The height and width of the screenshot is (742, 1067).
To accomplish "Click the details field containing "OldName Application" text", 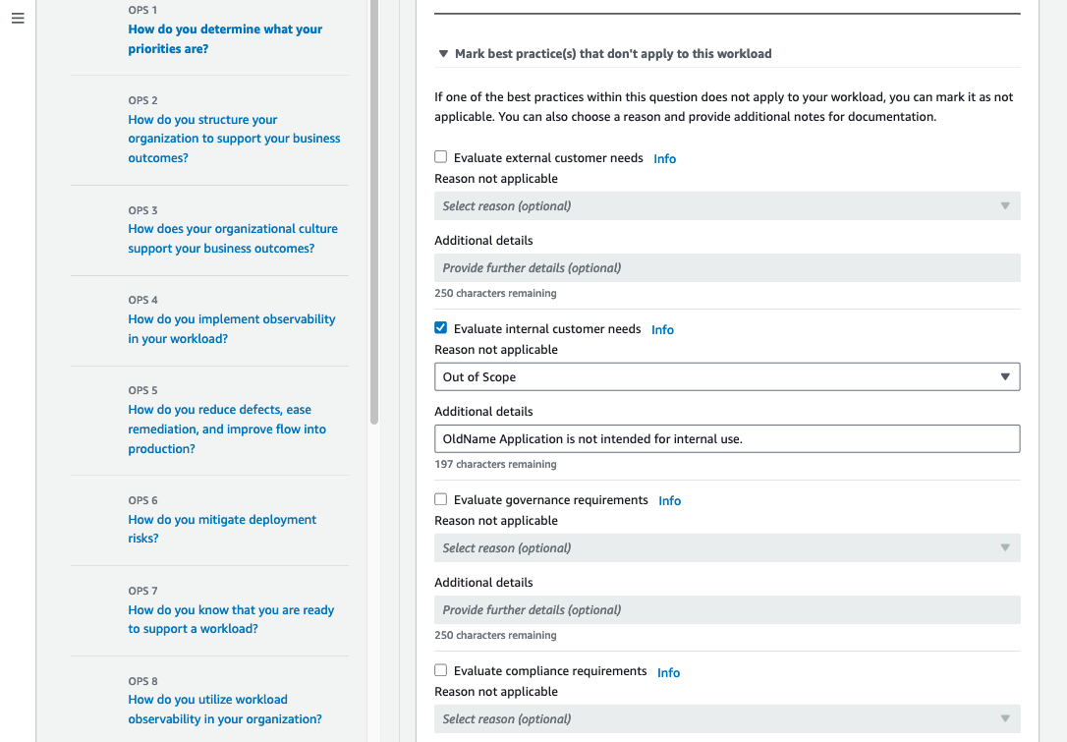I will [727, 438].
